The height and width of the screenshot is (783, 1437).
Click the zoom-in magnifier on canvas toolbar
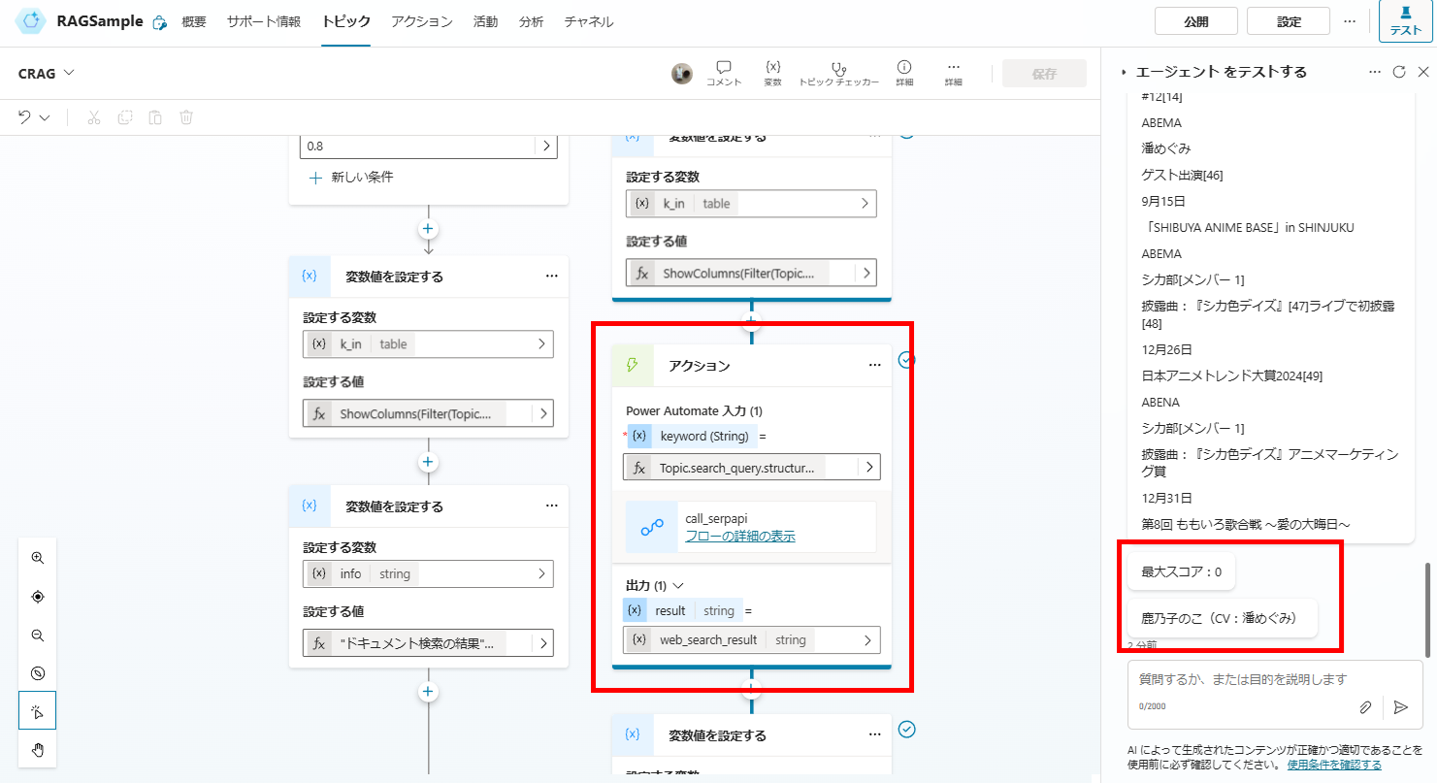click(38, 558)
